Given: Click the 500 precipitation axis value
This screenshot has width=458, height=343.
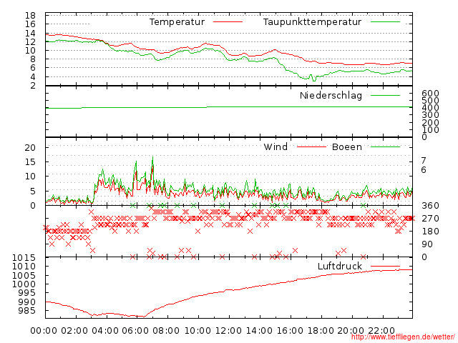Looking at the screenshot, I should (x=430, y=101).
